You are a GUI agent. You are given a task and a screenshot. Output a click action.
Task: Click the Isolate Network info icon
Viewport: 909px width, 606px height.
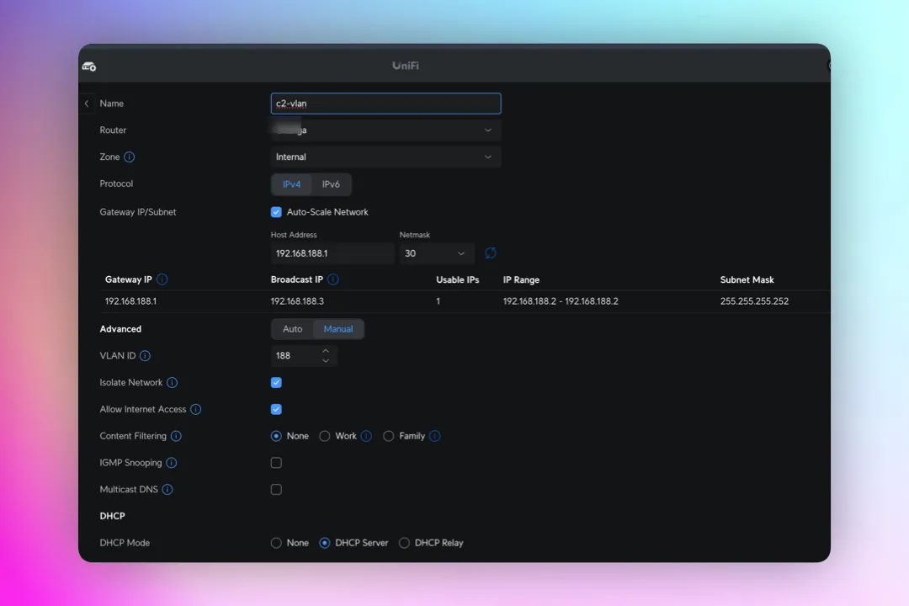(172, 382)
